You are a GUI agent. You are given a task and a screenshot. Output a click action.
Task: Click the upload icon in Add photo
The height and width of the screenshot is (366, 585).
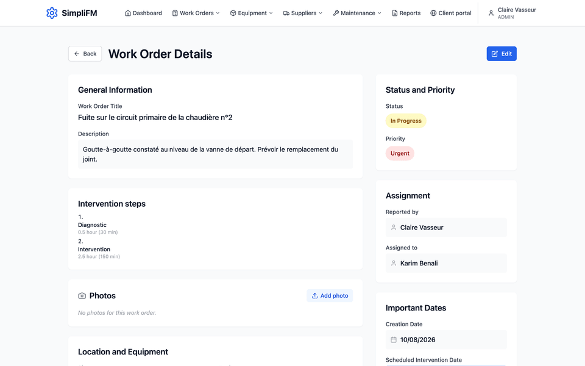click(x=314, y=296)
